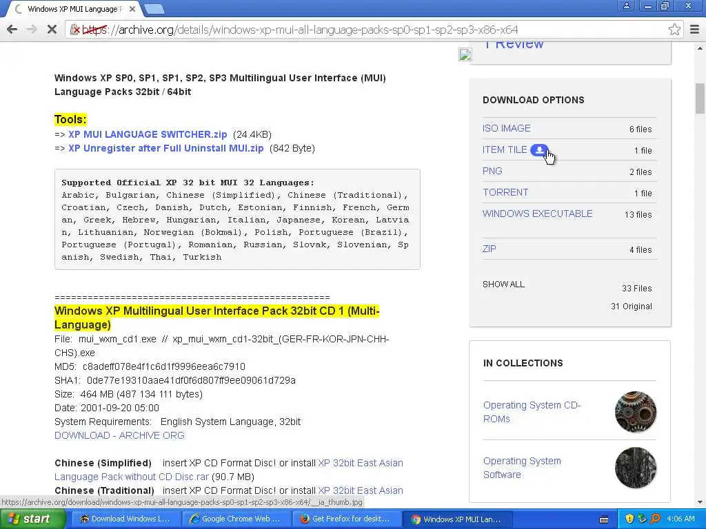
Task: Click the broken image icon near Review
Action: tap(465, 54)
